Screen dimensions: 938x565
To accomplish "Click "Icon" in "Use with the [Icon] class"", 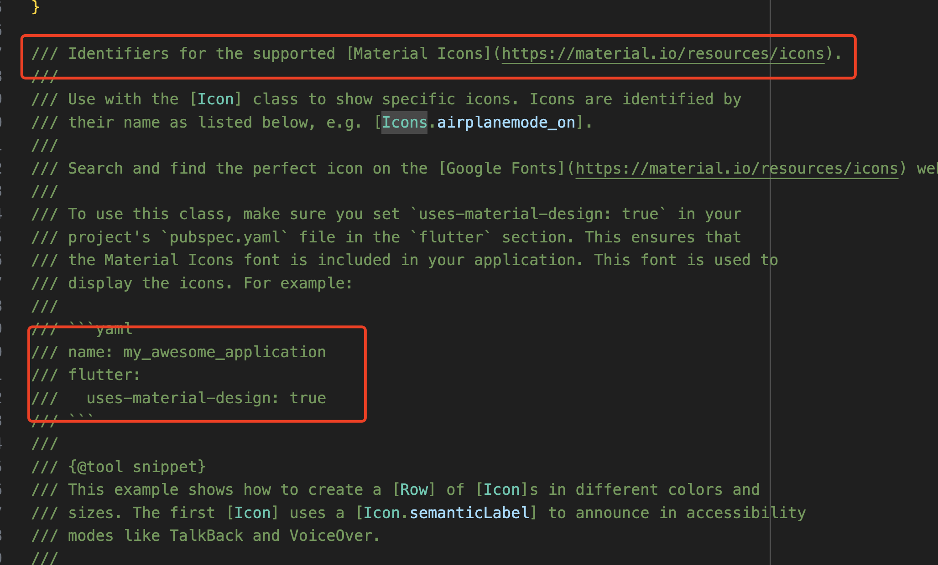I will point(215,99).
